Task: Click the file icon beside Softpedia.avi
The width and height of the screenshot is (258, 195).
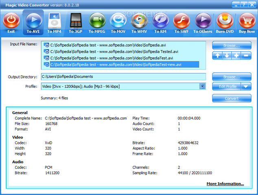Action: [x=46, y=45]
